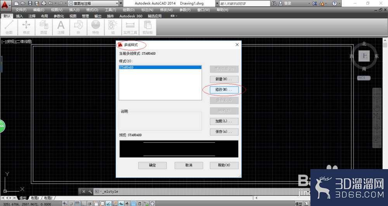Expand the 登录 sign-in dropdown
Viewport: 388px width, 206px height.
click(309, 3)
